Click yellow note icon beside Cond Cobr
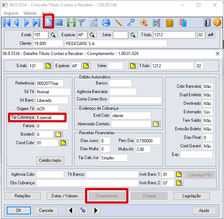This screenshot has height=219, width=224. [64, 143]
